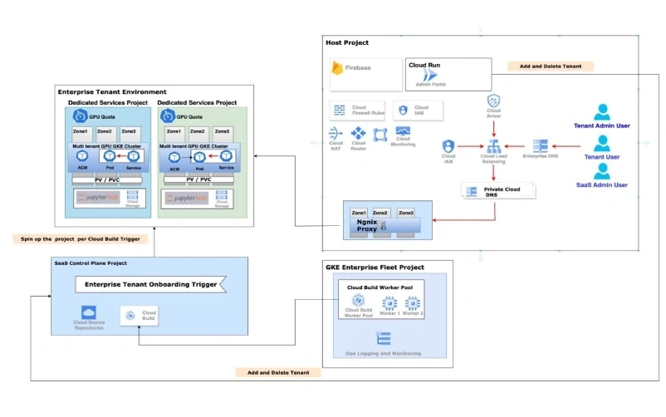Select the Cloud NAT icon
Image resolution: width=666 pixels, height=417 pixels.
[336, 134]
